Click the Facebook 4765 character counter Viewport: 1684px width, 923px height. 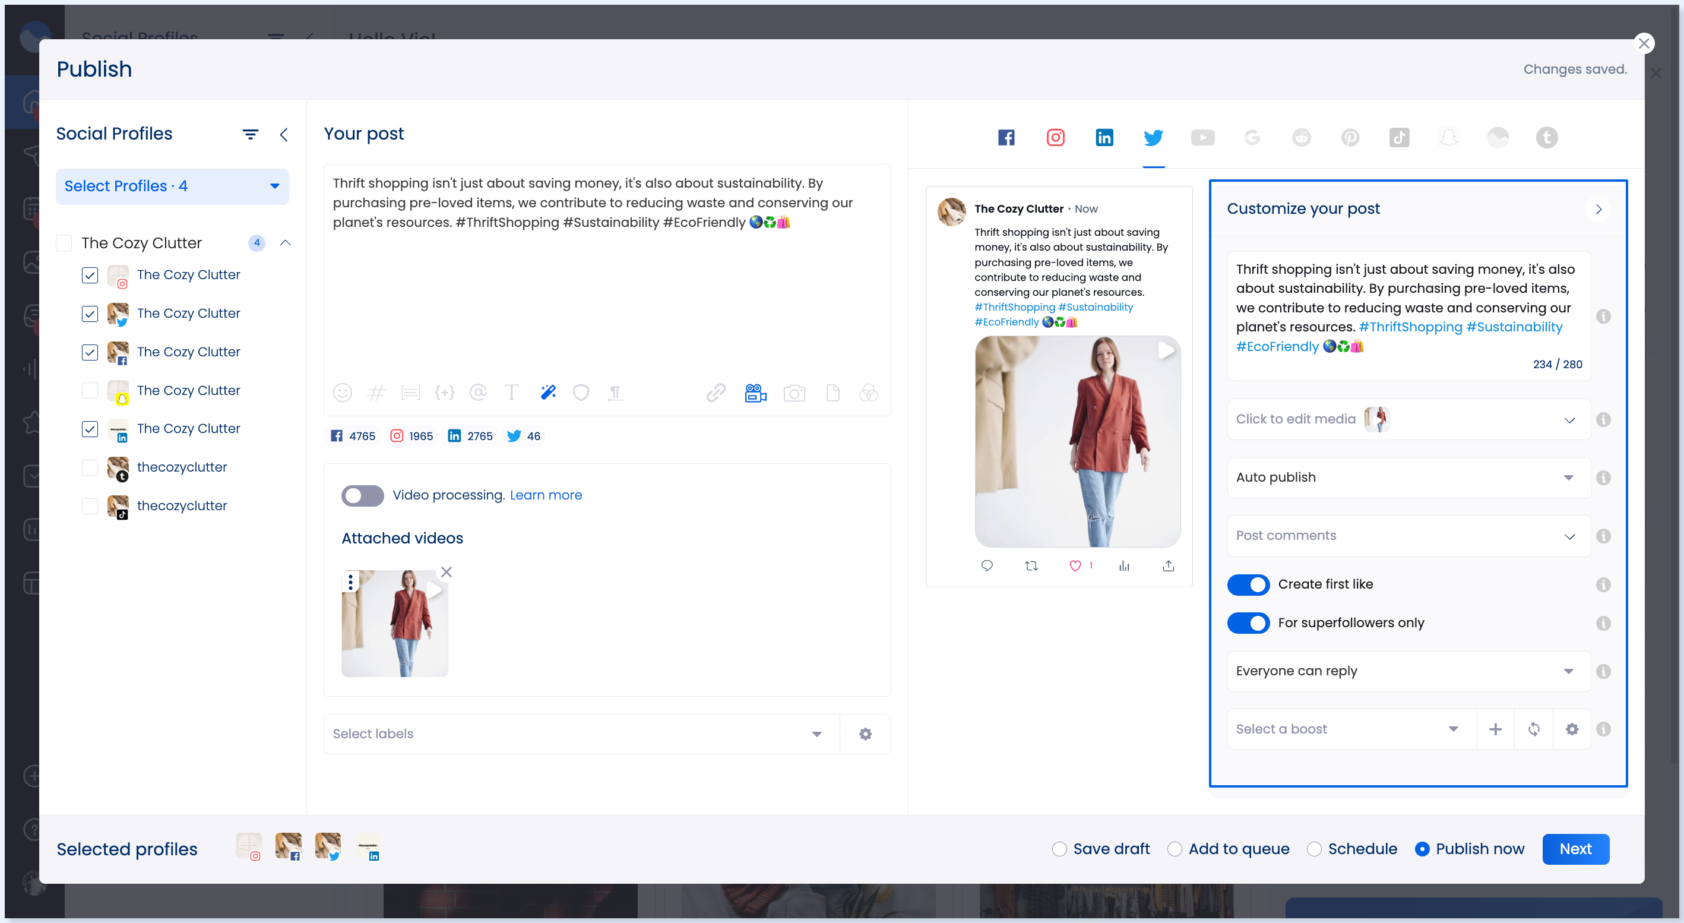point(353,436)
